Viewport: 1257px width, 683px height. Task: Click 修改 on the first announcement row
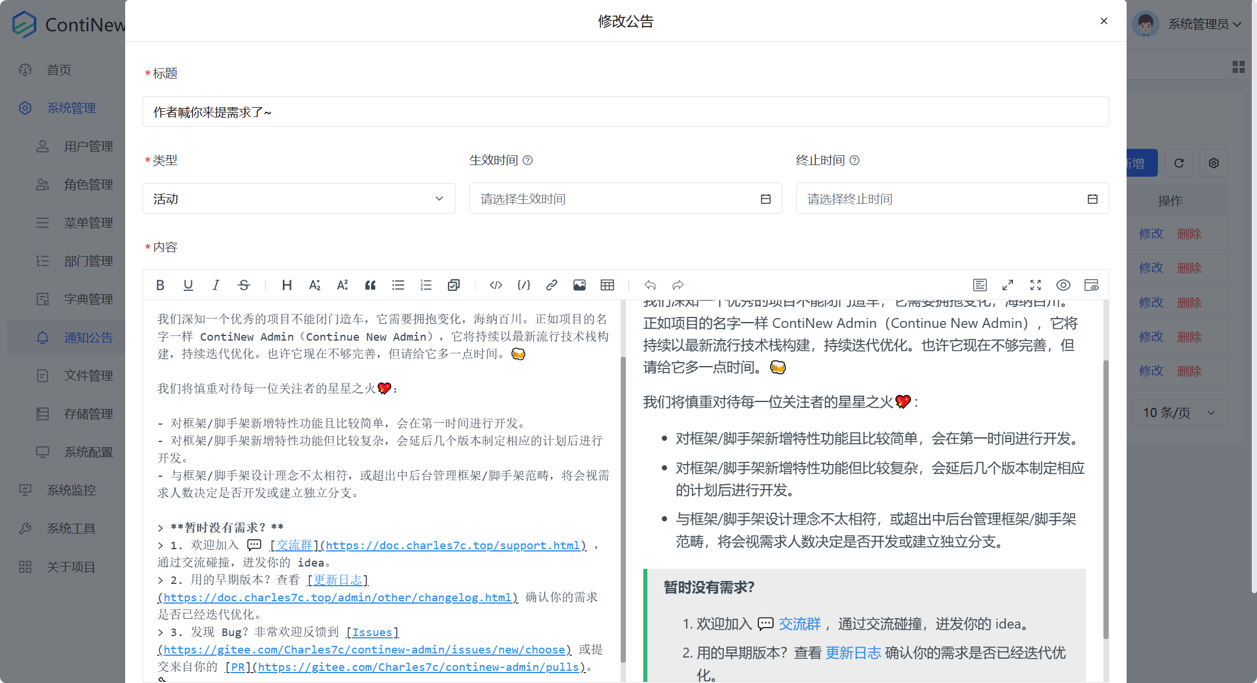[x=1151, y=233]
